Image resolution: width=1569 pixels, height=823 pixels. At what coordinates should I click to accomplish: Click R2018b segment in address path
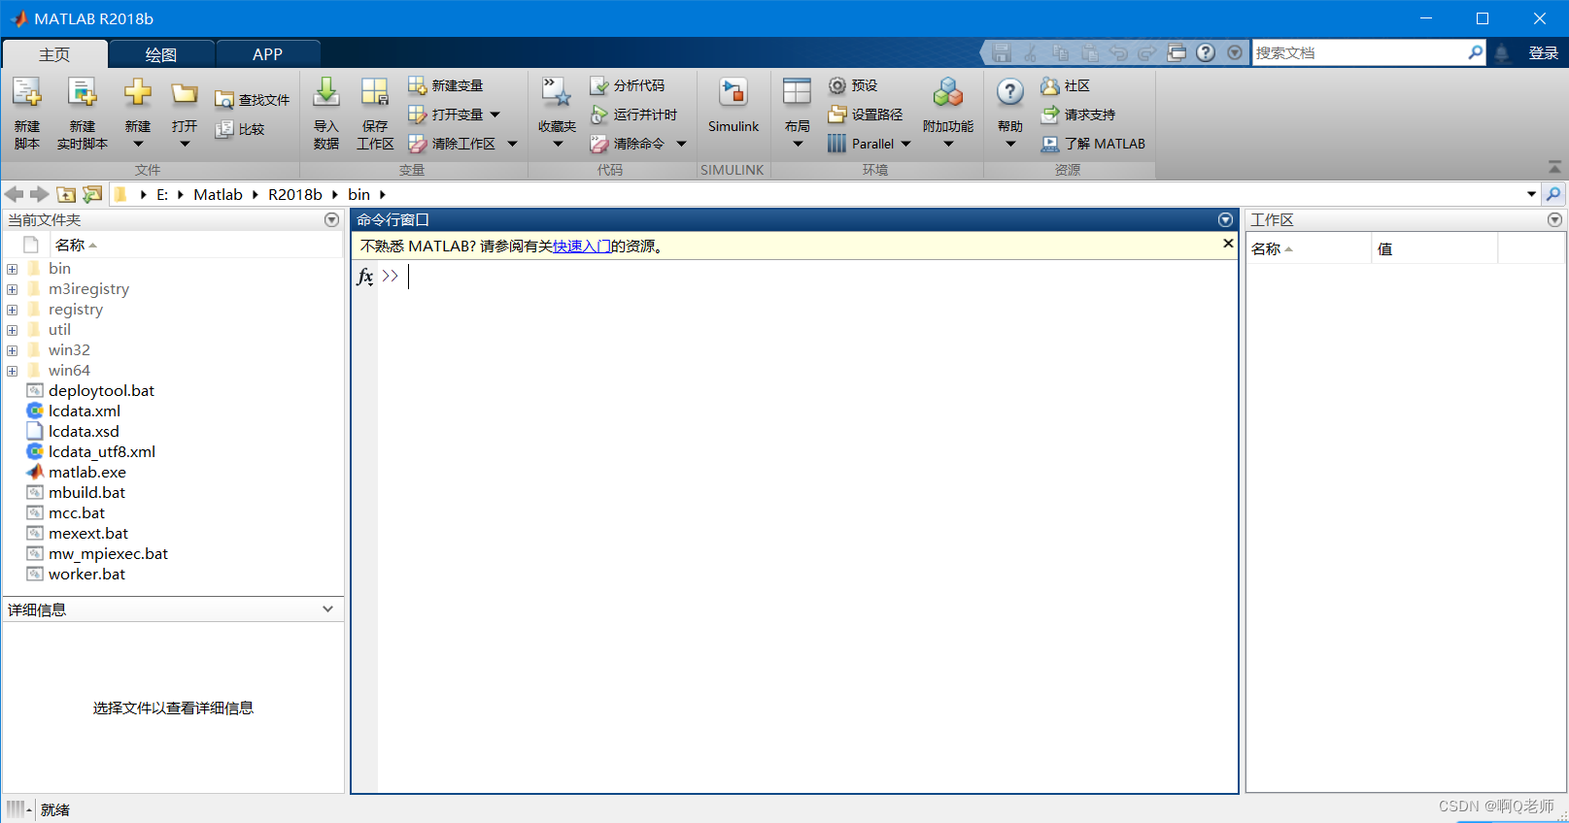point(295,194)
